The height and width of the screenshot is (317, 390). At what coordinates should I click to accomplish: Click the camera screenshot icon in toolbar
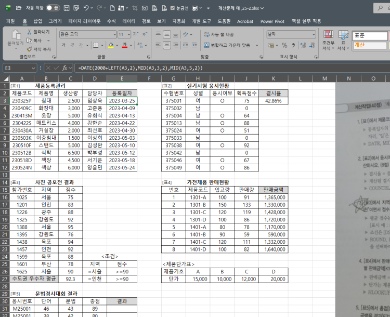(x=144, y=8)
